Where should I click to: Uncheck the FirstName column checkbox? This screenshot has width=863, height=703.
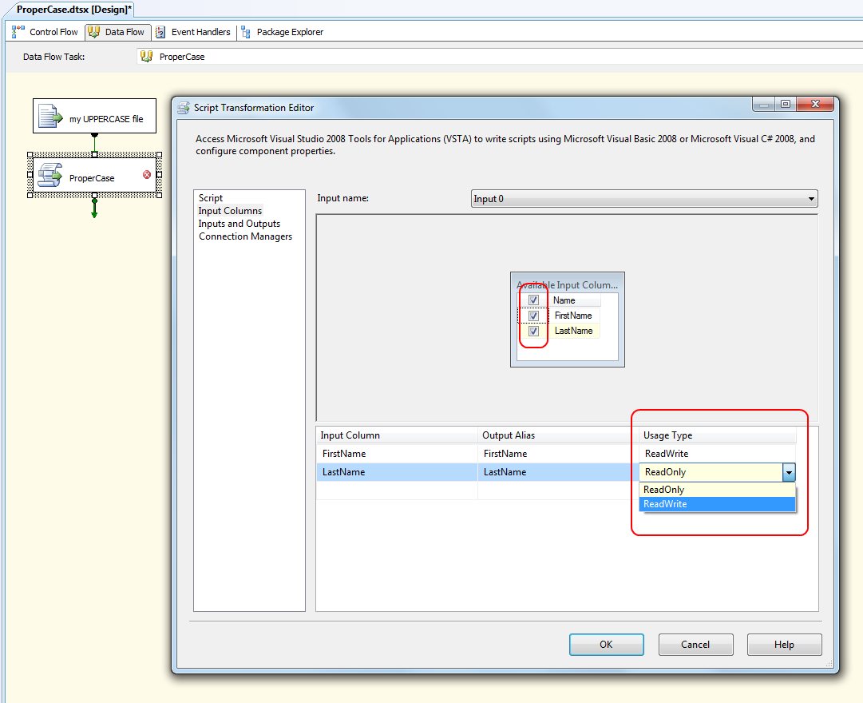533,316
